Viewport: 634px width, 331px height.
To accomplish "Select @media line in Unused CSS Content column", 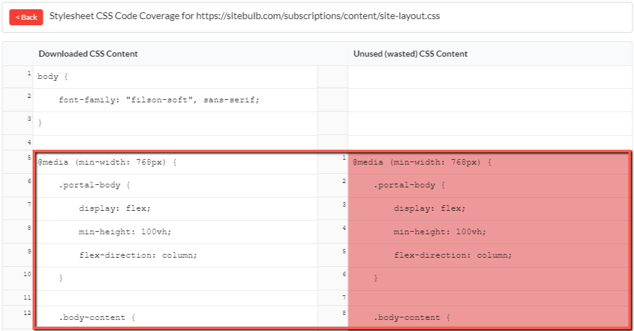I will click(x=422, y=162).
